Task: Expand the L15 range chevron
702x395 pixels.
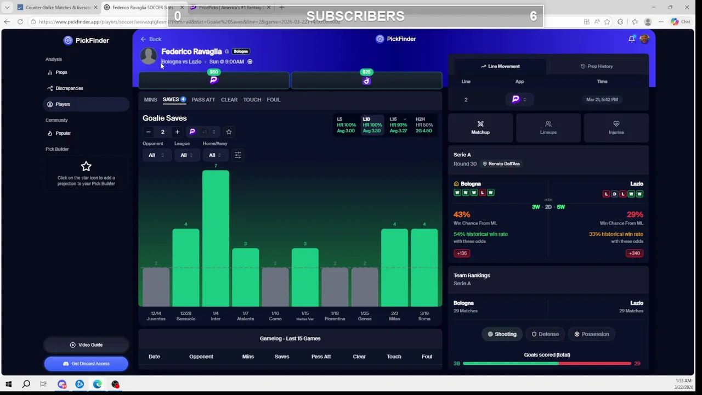Action: (x=405, y=119)
